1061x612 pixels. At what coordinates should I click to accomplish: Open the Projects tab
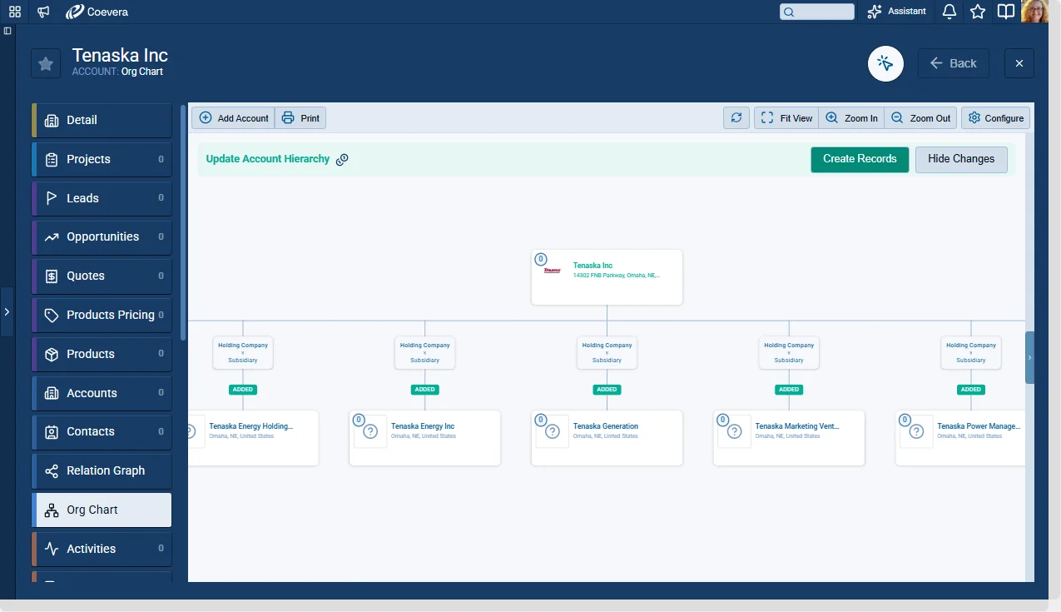coord(102,159)
